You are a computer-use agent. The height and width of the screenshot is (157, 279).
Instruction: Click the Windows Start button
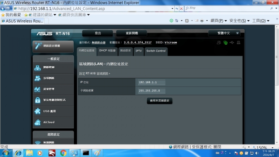[5, 153]
